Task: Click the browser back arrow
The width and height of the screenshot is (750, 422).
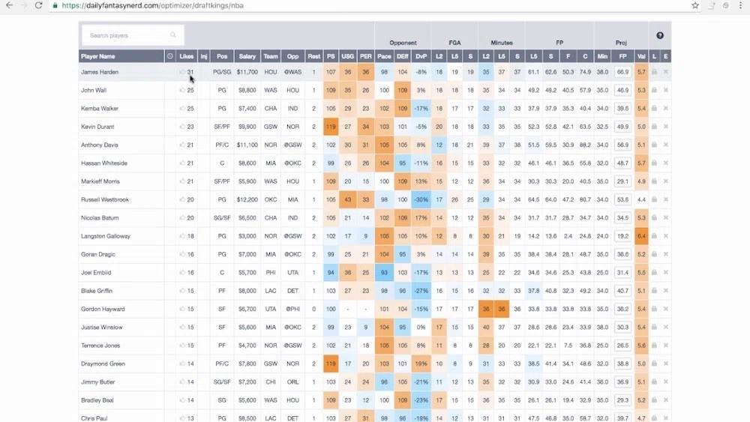Action: 9,5
